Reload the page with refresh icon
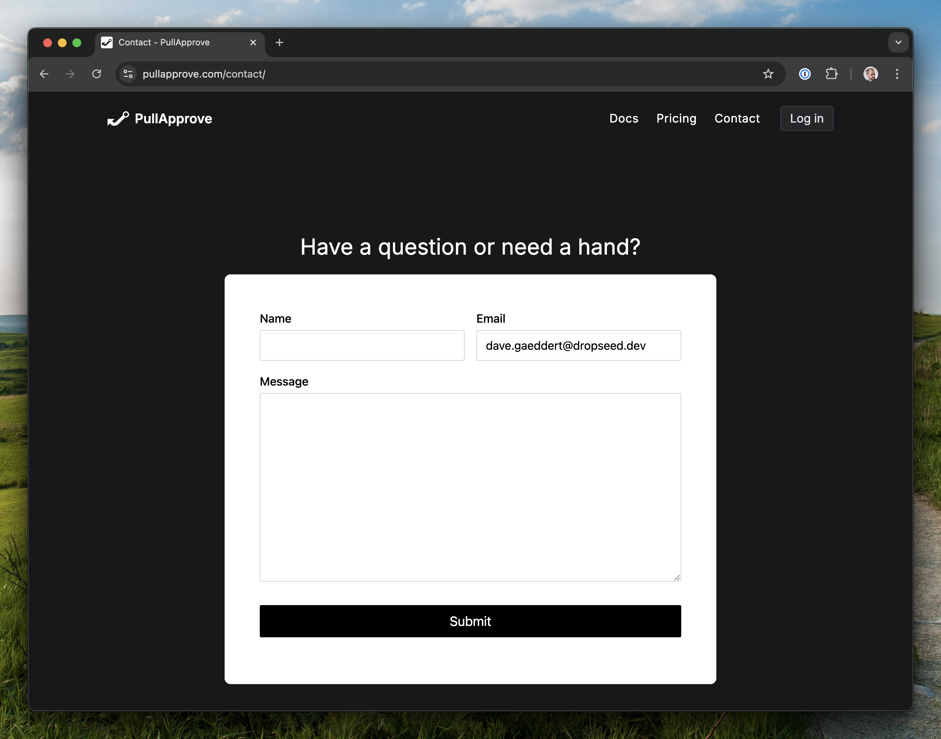 click(97, 74)
